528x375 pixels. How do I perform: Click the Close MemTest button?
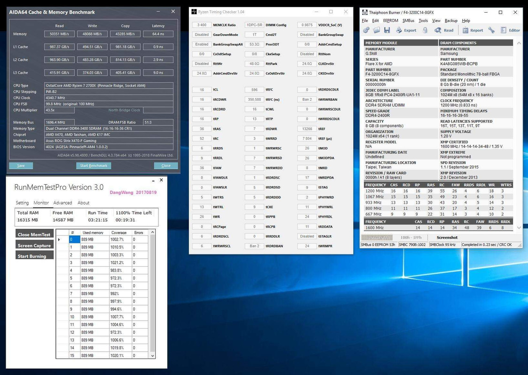[x=34, y=234]
